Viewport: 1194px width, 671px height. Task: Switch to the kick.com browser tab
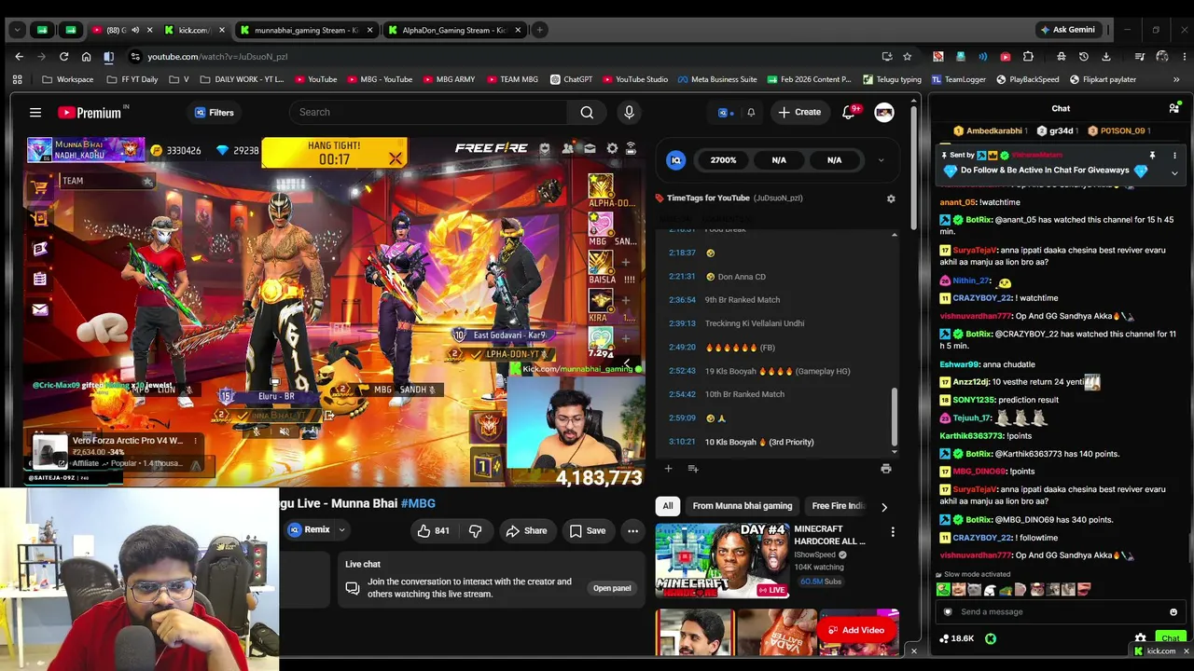194,30
